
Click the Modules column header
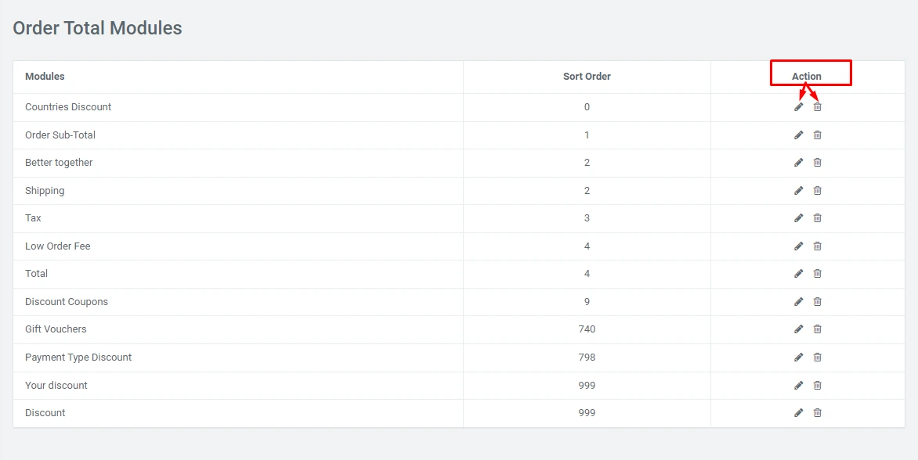coord(45,77)
